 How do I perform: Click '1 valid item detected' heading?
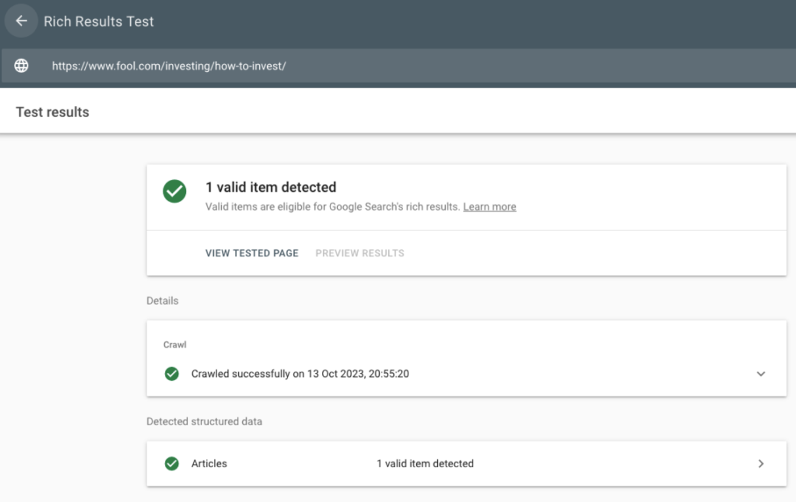point(271,187)
